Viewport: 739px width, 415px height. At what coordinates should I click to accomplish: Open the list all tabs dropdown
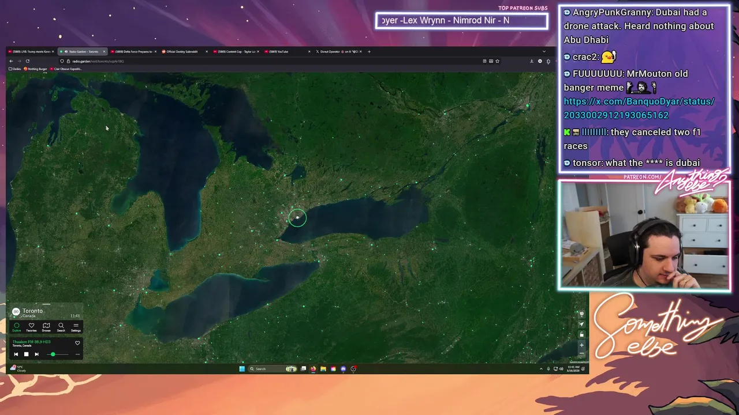click(544, 51)
